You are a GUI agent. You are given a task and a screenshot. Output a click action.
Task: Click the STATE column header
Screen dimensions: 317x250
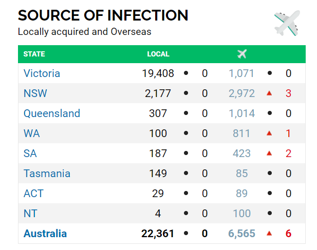(34, 54)
